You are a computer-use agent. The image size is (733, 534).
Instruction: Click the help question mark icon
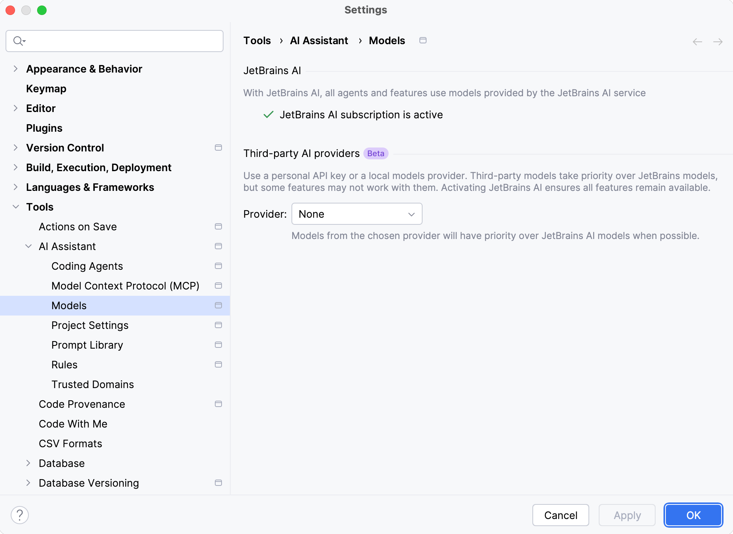(x=20, y=515)
